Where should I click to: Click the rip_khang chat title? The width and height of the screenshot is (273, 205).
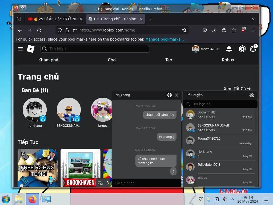point(123,95)
